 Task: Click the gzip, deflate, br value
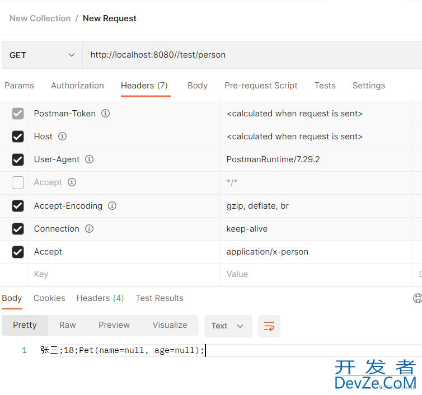(x=257, y=206)
